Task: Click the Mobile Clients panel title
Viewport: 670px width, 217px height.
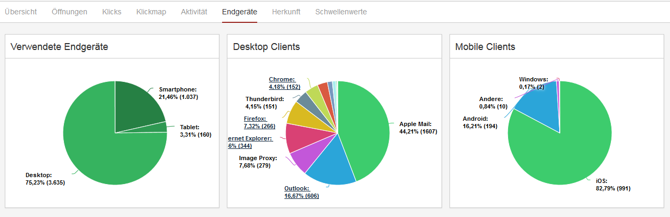Action: [485, 47]
